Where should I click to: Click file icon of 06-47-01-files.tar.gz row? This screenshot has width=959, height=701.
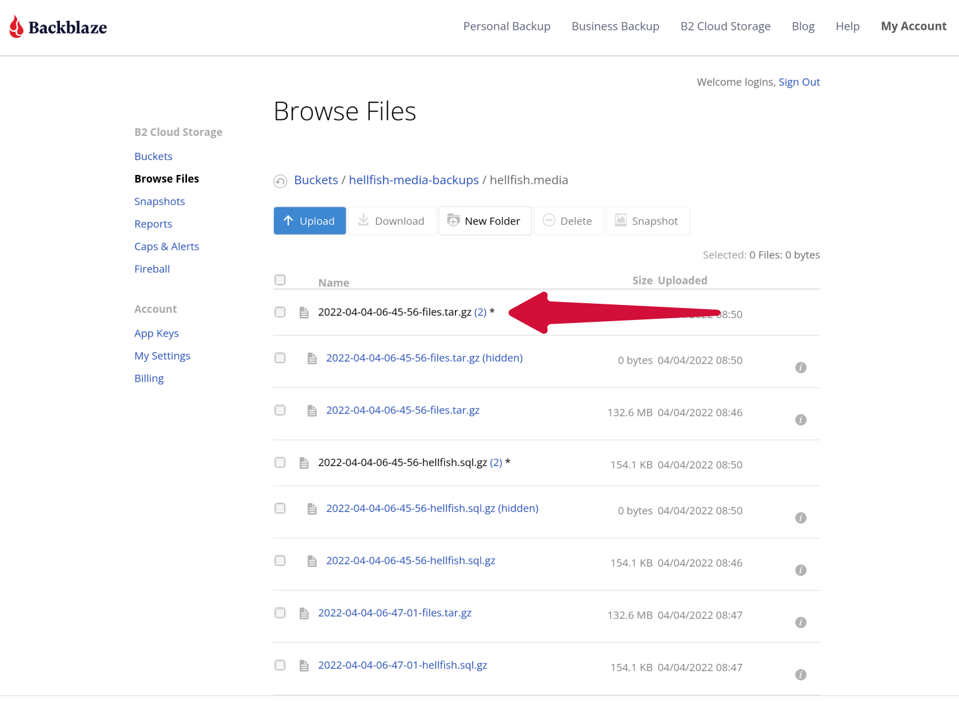point(304,614)
